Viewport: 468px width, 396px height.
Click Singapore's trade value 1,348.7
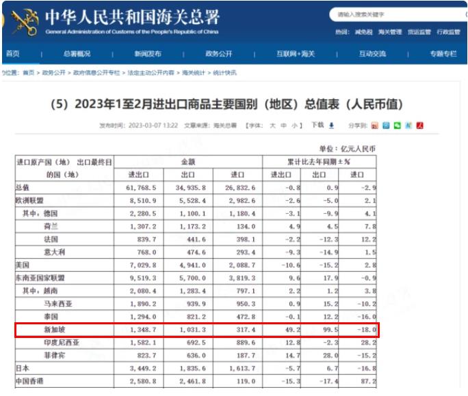click(x=143, y=330)
